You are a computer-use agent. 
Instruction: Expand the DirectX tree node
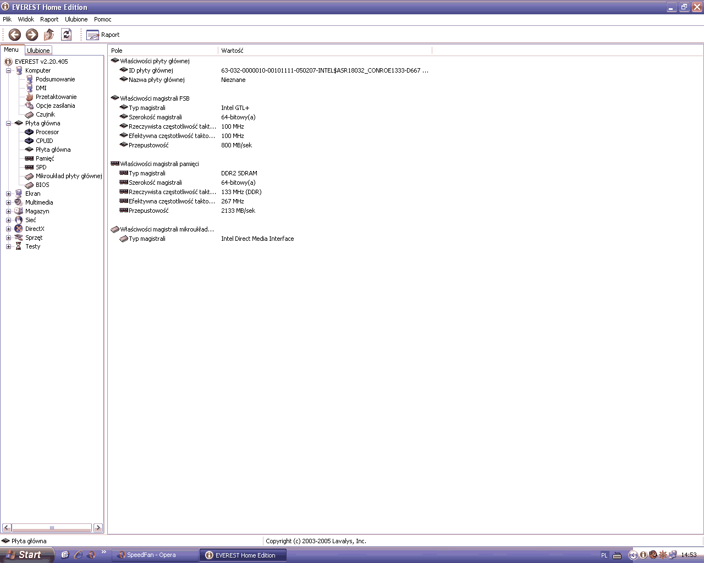point(8,229)
